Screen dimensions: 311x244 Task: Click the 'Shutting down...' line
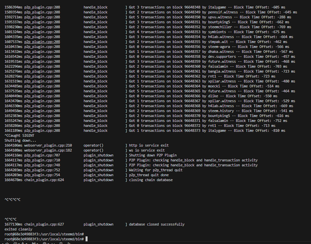point(20,141)
